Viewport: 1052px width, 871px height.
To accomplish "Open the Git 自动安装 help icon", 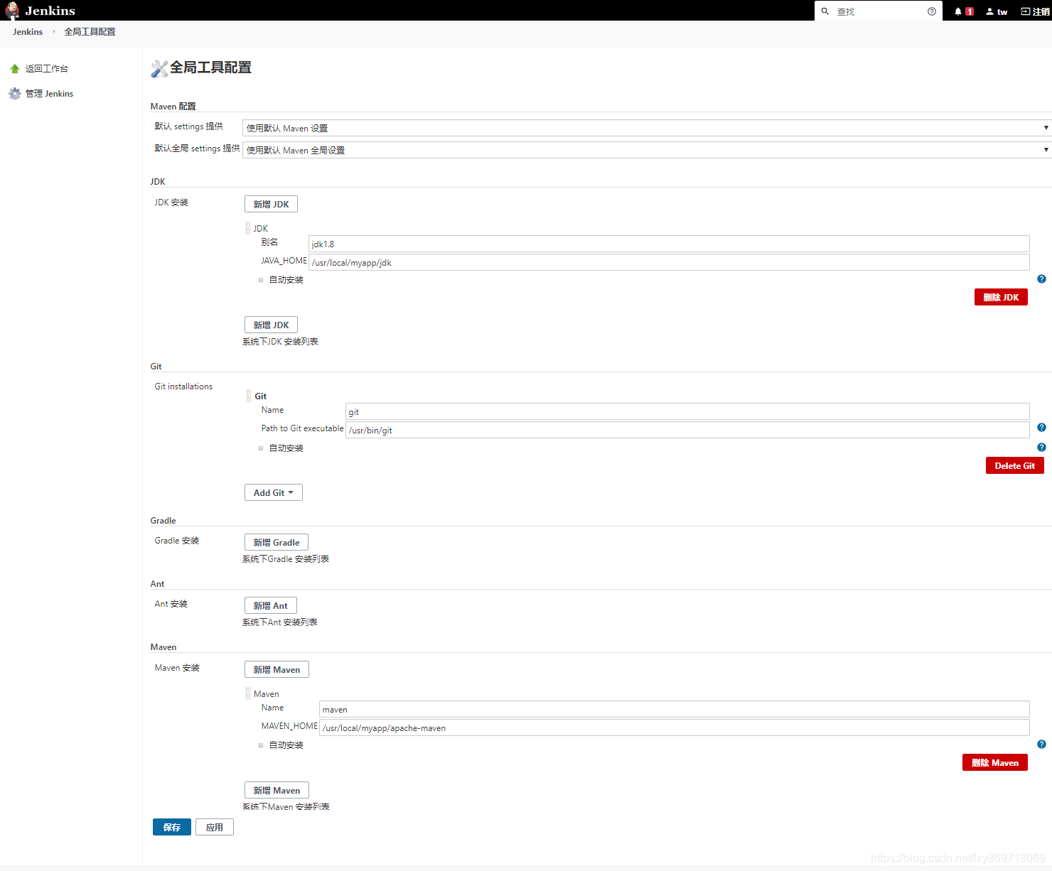I will 1041,448.
